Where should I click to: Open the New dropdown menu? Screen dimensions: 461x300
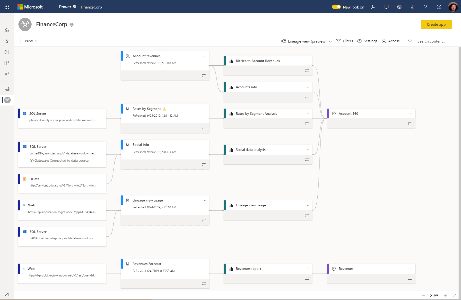(x=28, y=41)
